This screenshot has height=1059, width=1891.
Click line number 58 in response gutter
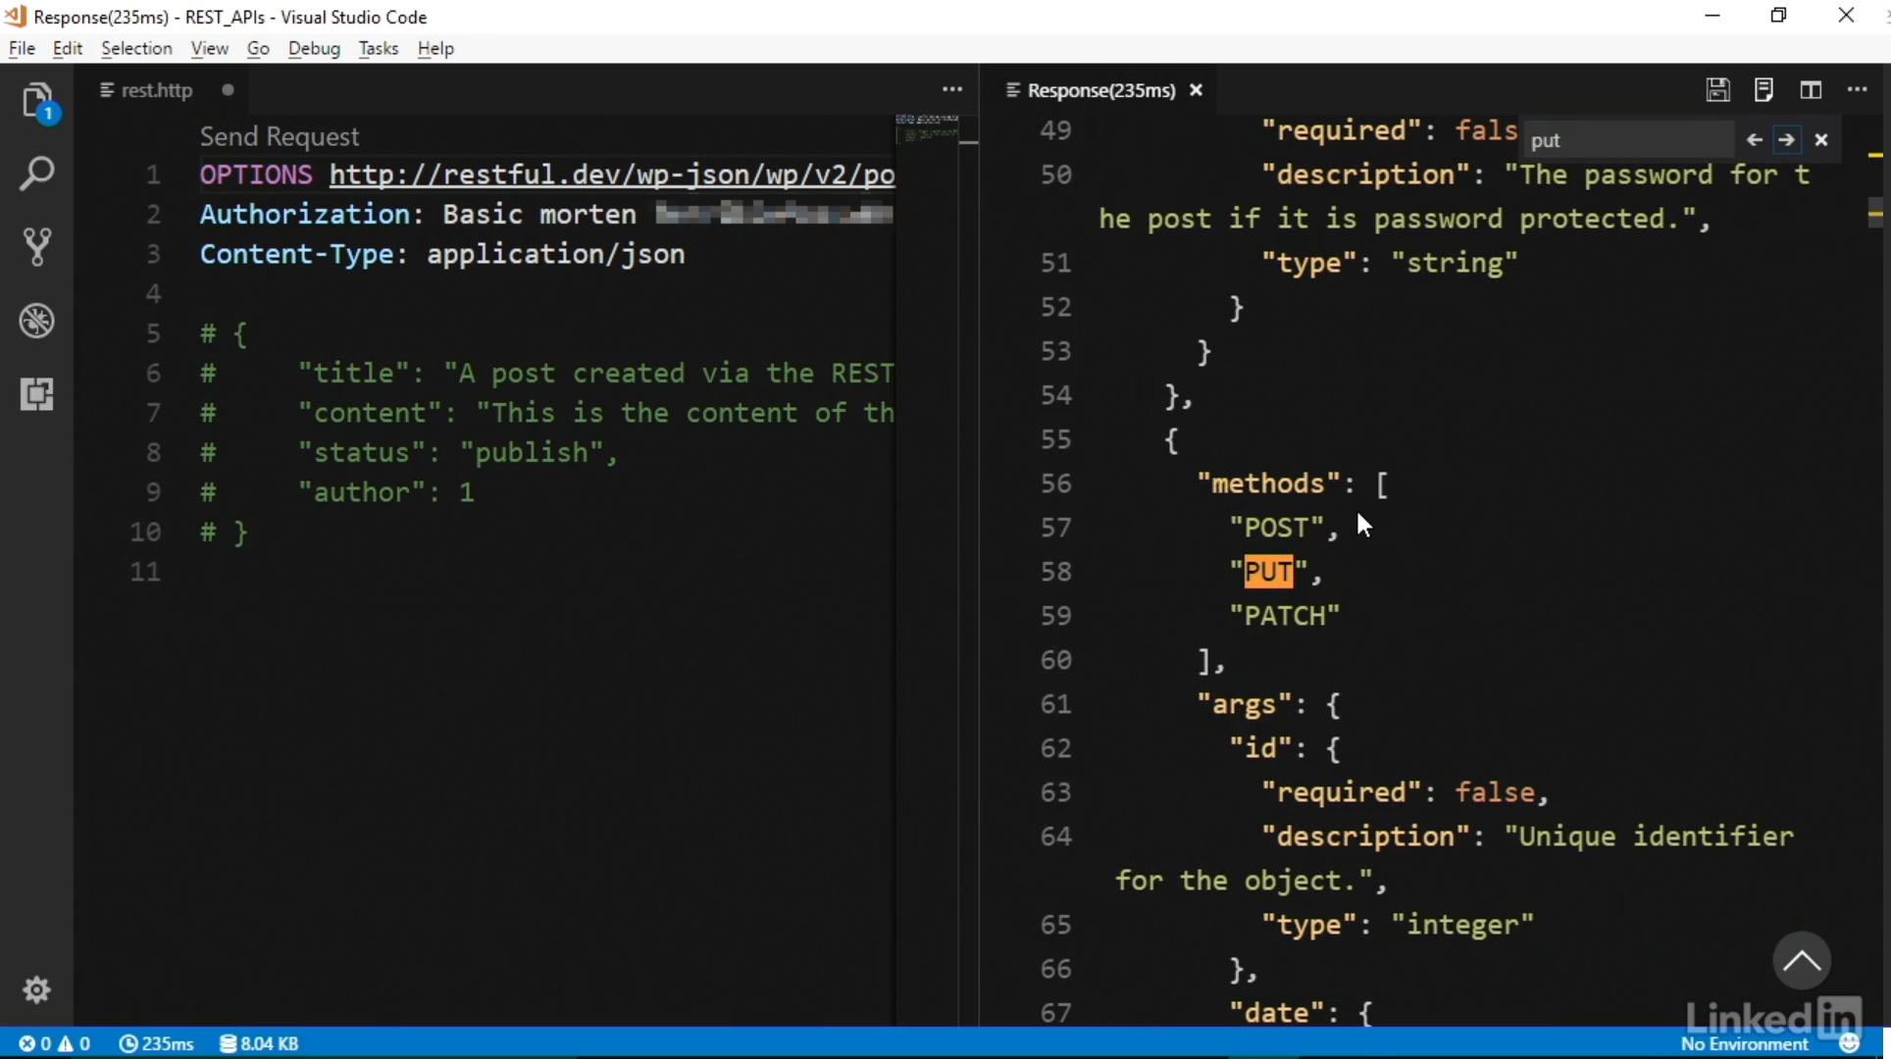point(1055,572)
